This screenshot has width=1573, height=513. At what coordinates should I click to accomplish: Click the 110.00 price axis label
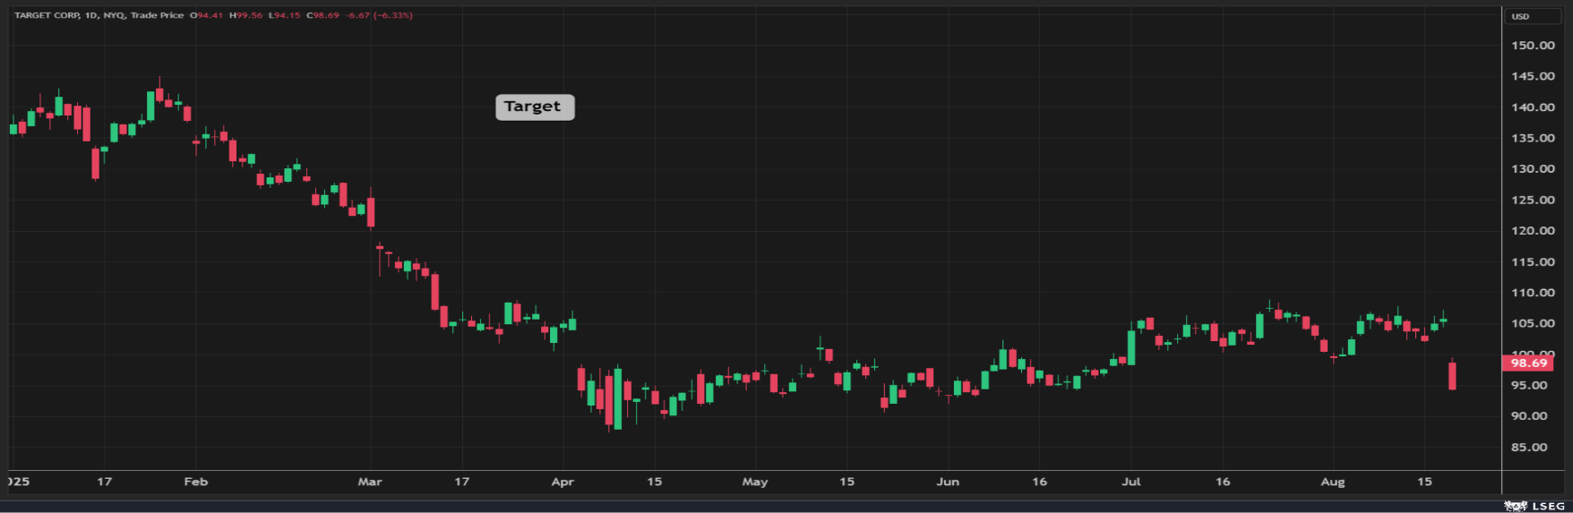coord(1532,292)
